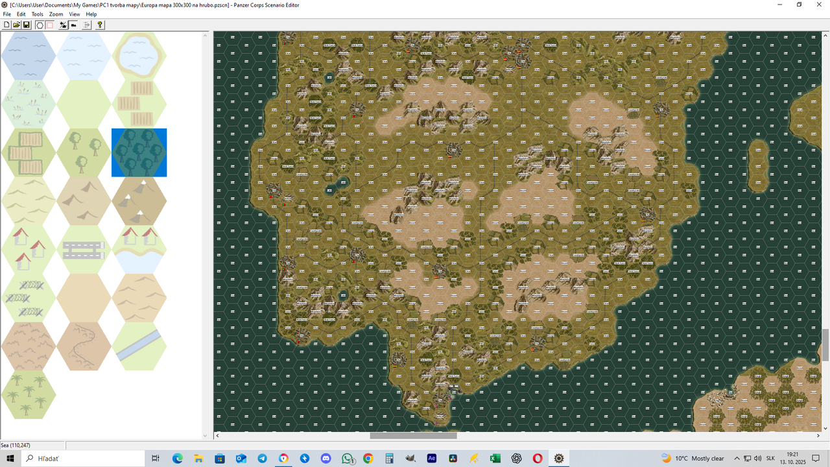Select the red-roofed city houses tile

29,249
